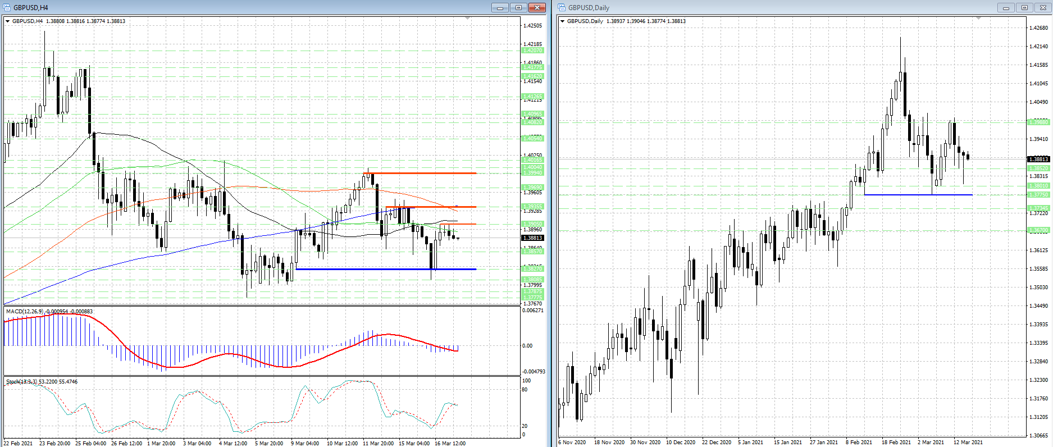Click the chart shift marker on H4 chart
The image size is (1053, 447).
(x=468, y=19)
